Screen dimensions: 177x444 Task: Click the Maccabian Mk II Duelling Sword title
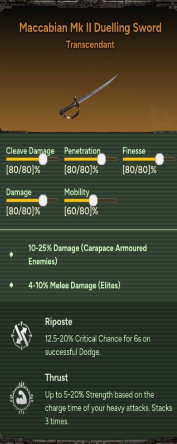coord(90,28)
